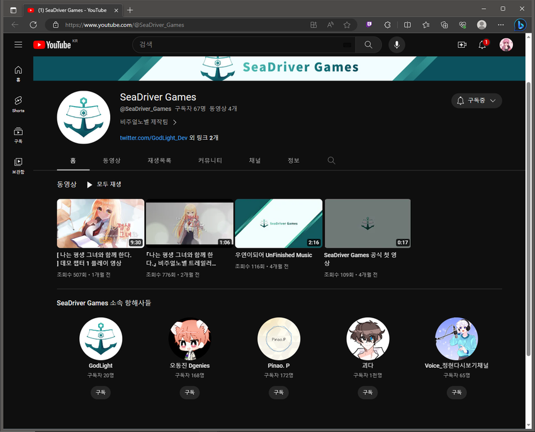Viewport: 535px width, 432px height.
Task: Play all videos with 모두 재생
Action: pyautogui.click(x=104, y=184)
